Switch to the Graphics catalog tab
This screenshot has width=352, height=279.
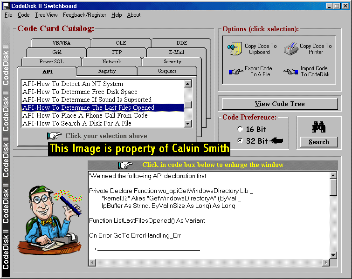167,71
